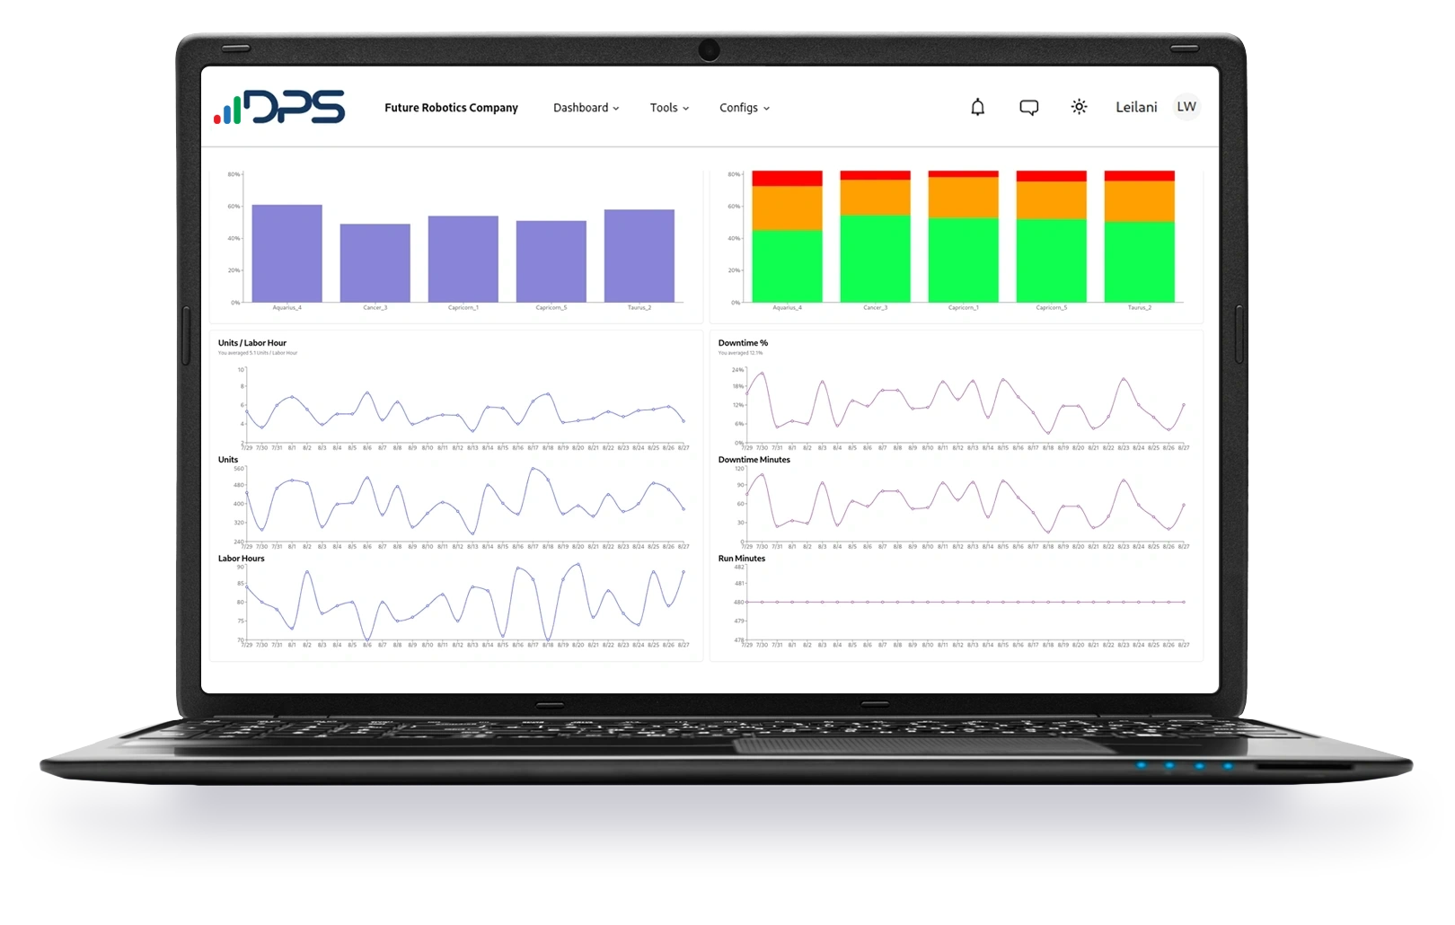Click the 'Run Minutes' chart title

click(x=742, y=559)
